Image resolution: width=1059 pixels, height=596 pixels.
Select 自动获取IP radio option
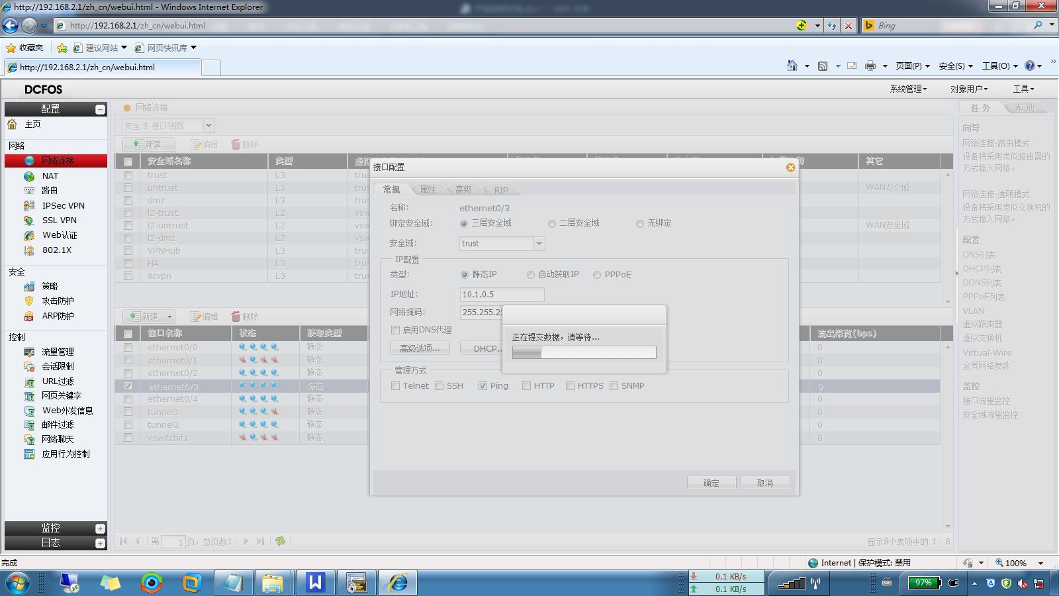click(x=531, y=275)
